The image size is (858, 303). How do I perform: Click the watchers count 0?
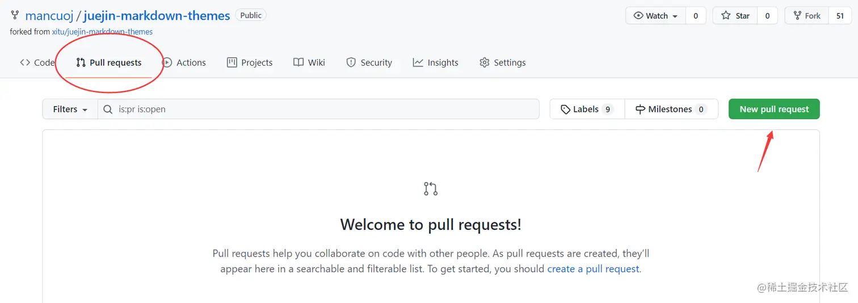[696, 16]
